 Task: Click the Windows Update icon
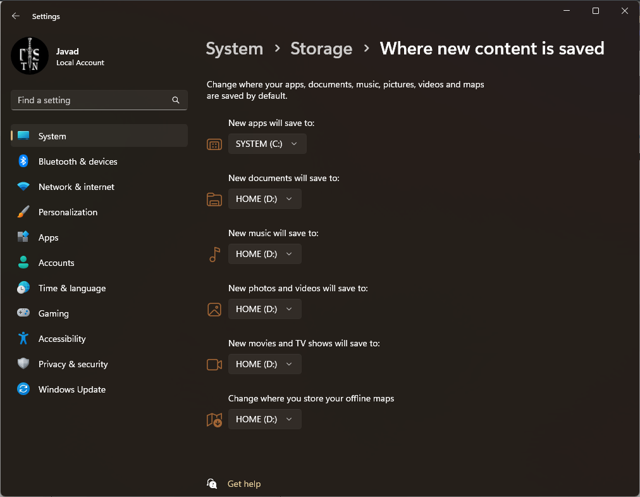[x=23, y=389]
